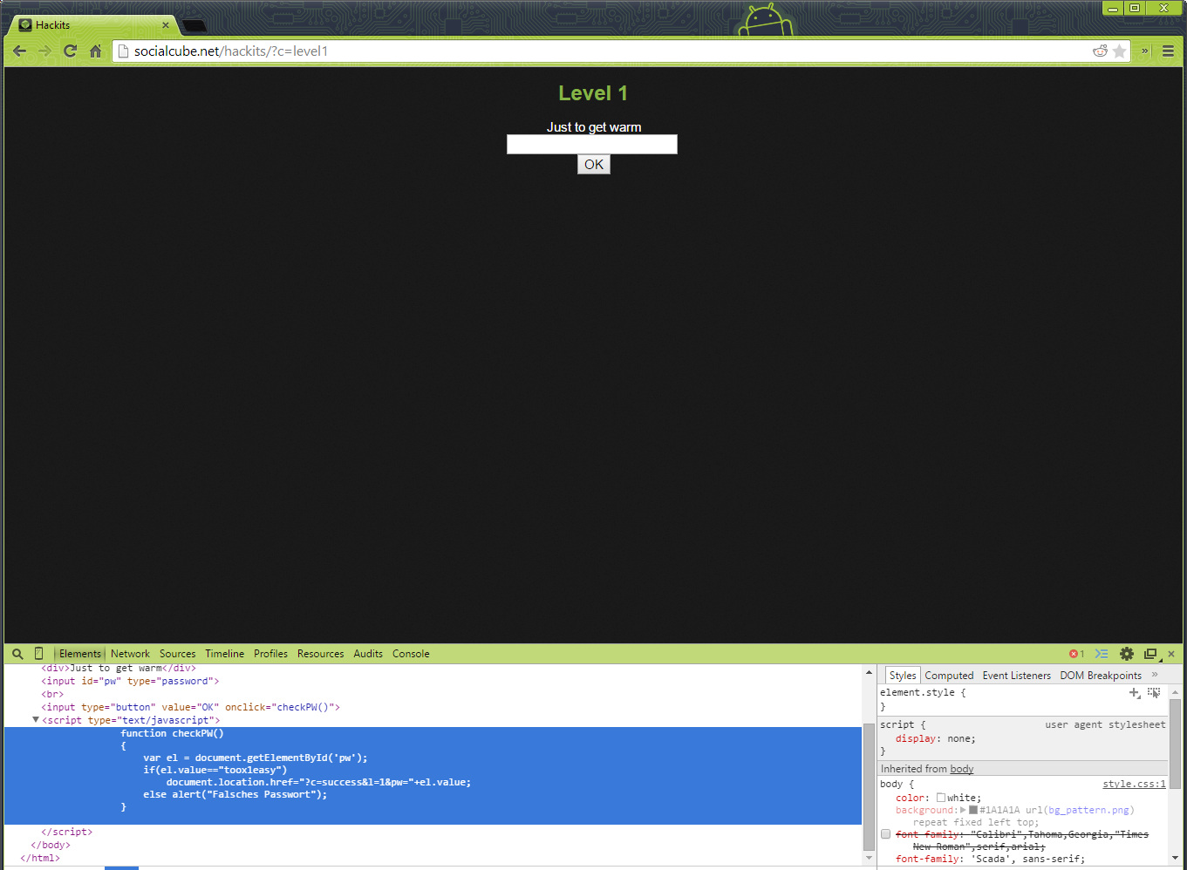Switch to the Network panel
1187x870 pixels.
tap(130, 654)
